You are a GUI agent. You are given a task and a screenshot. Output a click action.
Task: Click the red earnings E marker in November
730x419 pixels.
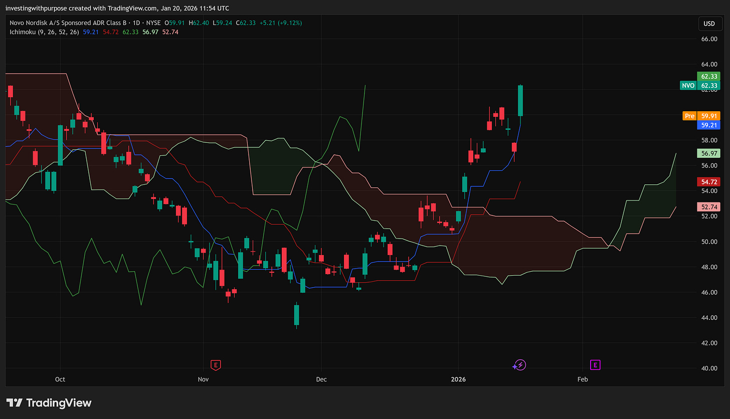tap(216, 365)
